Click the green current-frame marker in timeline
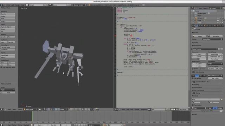 [x=32, y=117]
